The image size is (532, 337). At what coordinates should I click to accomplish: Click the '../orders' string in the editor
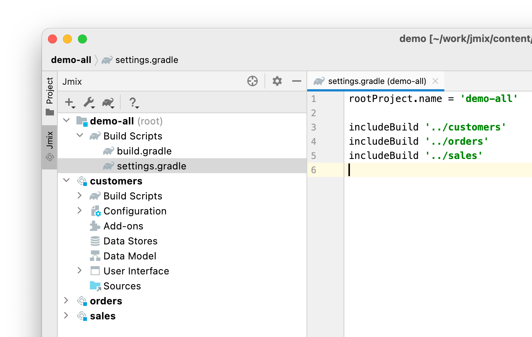coord(457,141)
